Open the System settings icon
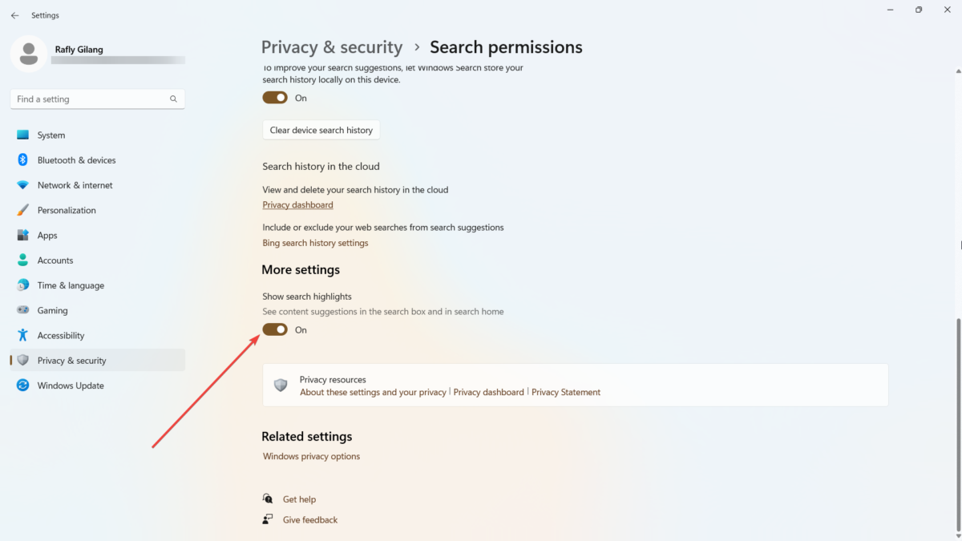This screenshot has width=962, height=541. (x=23, y=135)
